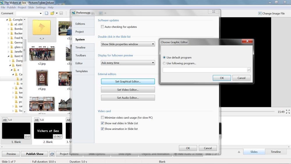Click the Preview button
This screenshot has height=164, width=291.
[x=11, y=154]
